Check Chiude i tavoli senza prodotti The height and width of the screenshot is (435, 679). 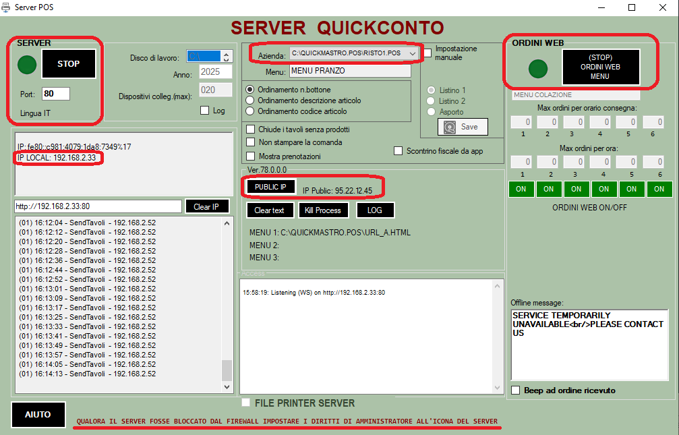click(251, 129)
